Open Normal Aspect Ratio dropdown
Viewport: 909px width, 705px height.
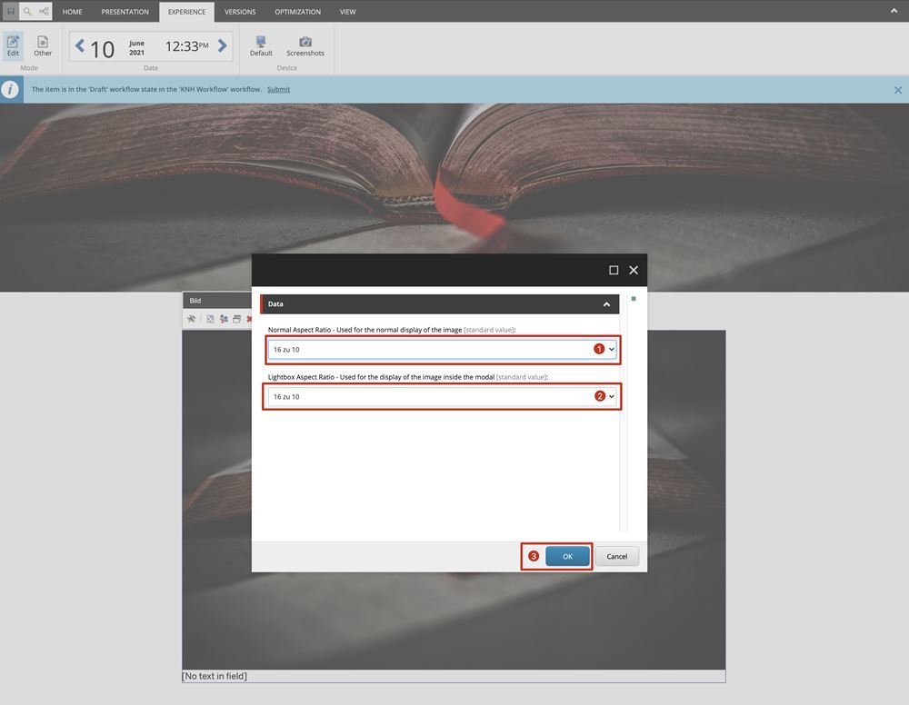pos(442,350)
